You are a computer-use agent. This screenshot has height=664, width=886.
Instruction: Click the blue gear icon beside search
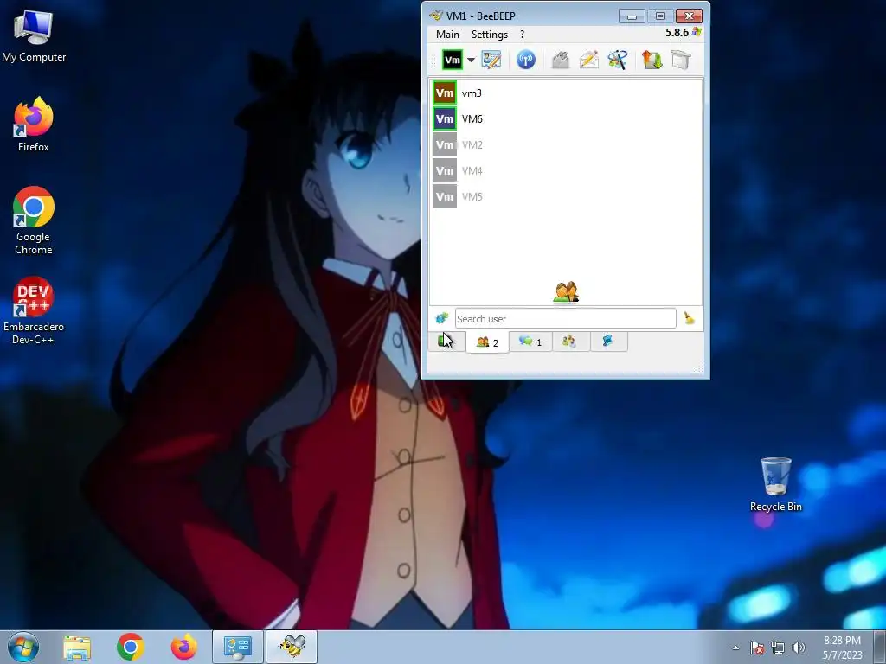(441, 318)
